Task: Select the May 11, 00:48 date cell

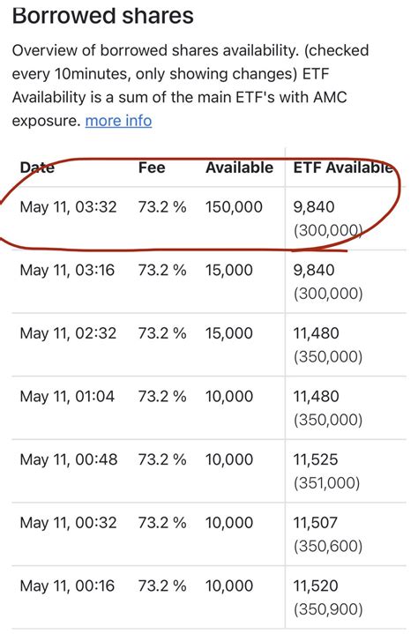Action: click(x=69, y=459)
